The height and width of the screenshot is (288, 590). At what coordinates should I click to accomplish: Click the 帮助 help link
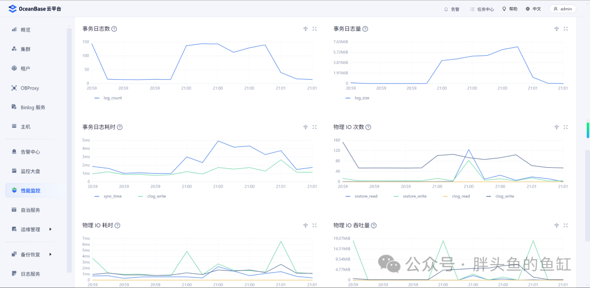click(510, 9)
